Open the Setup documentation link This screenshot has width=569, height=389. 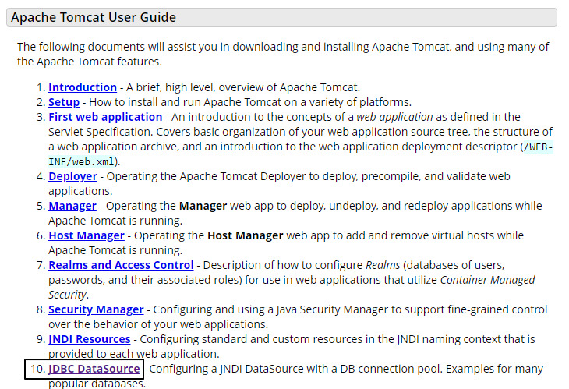tap(64, 102)
